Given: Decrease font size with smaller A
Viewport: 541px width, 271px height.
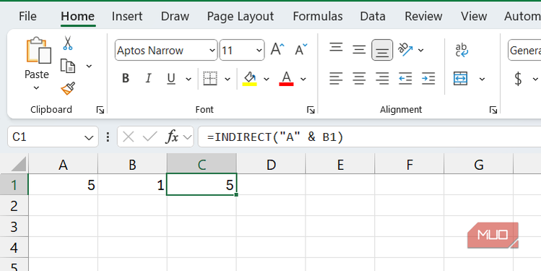Looking at the screenshot, I should [x=300, y=50].
